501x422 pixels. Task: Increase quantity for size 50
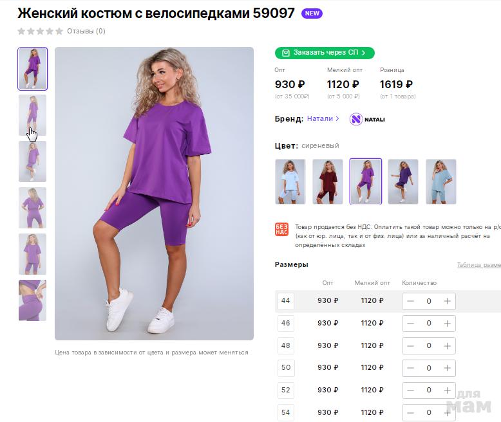pos(447,368)
